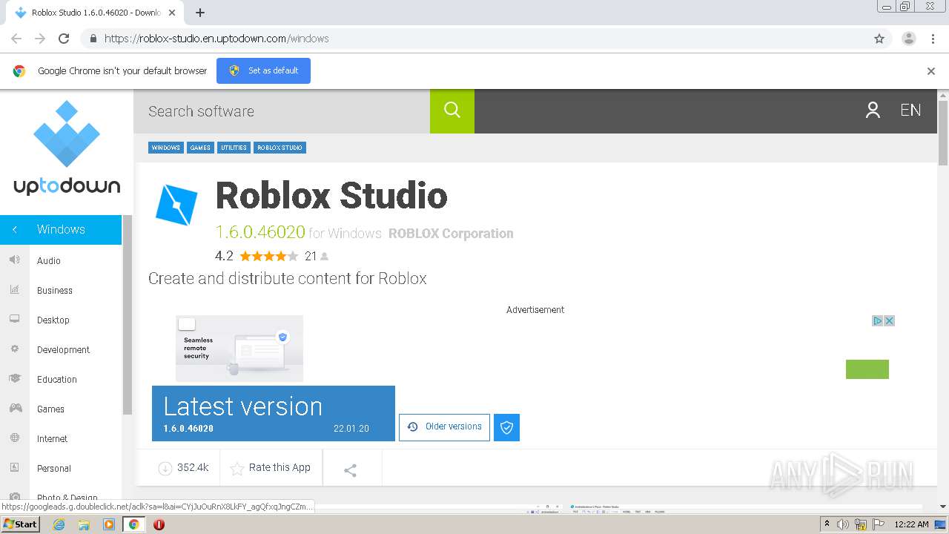Click the taskbar clock 12:22 AM
This screenshot has height=534, width=949.
pyautogui.click(x=912, y=524)
